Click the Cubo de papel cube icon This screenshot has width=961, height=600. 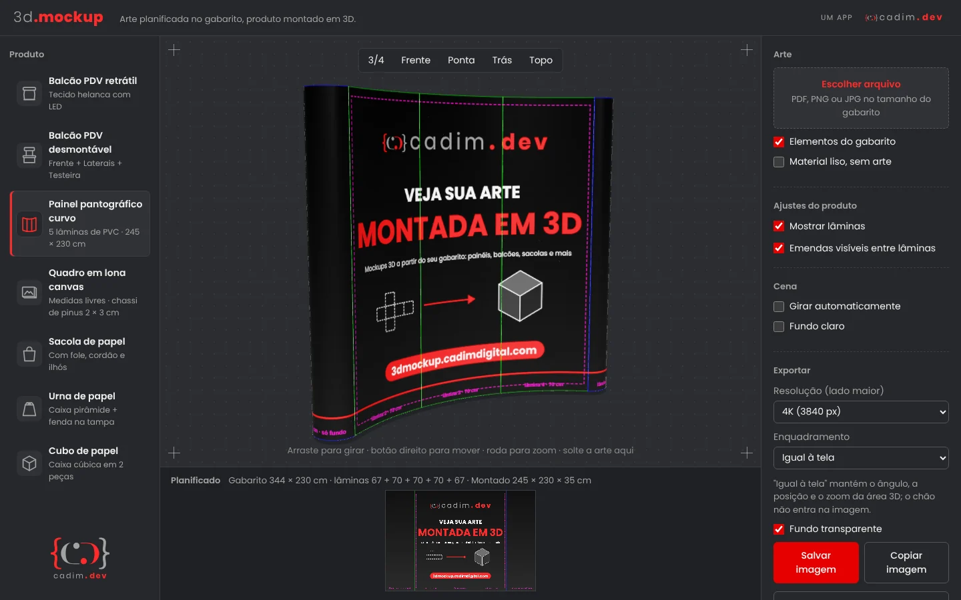click(29, 463)
